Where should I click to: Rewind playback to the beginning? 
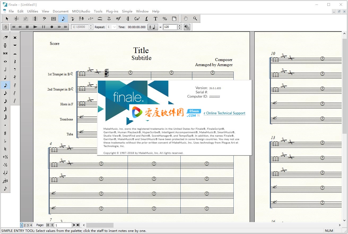point(14,27)
